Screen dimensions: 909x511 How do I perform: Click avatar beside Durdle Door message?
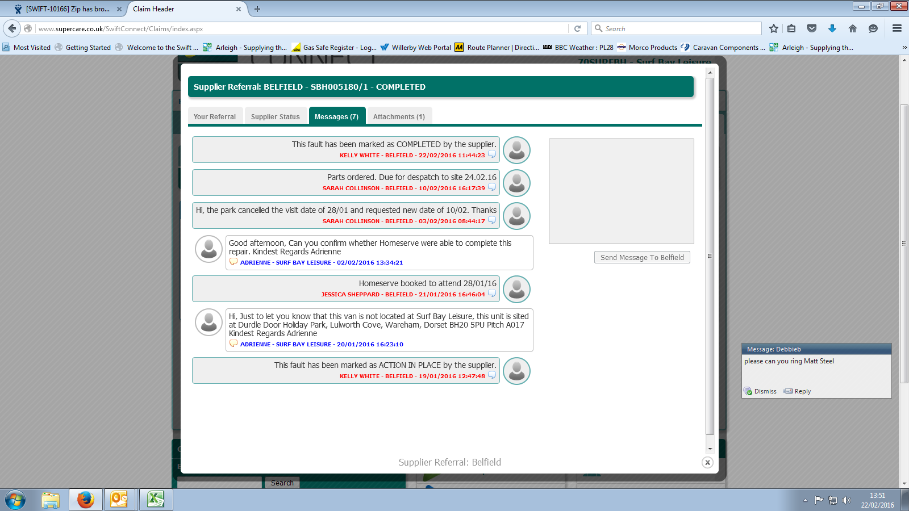point(209,322)
